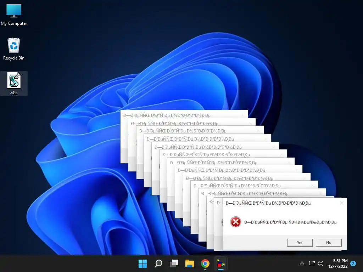This screenshot has height=272, width=363.
Task: Select the Recycle Bin desktop icon
Action: (14, 49)
